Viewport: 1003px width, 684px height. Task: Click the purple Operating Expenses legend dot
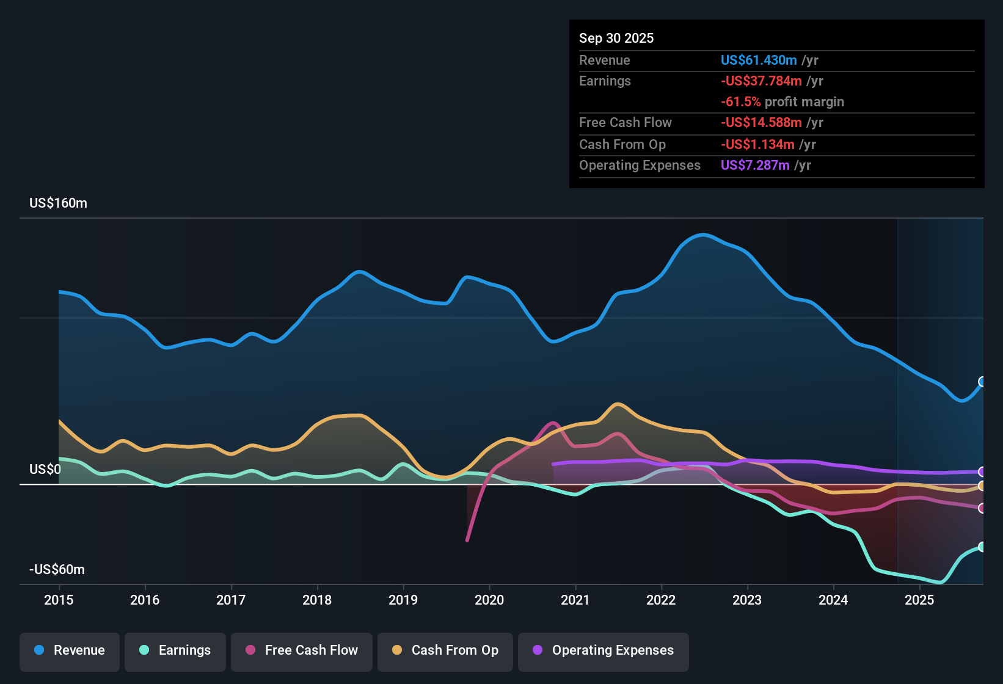pyautogui.click(x=536, y=650)
